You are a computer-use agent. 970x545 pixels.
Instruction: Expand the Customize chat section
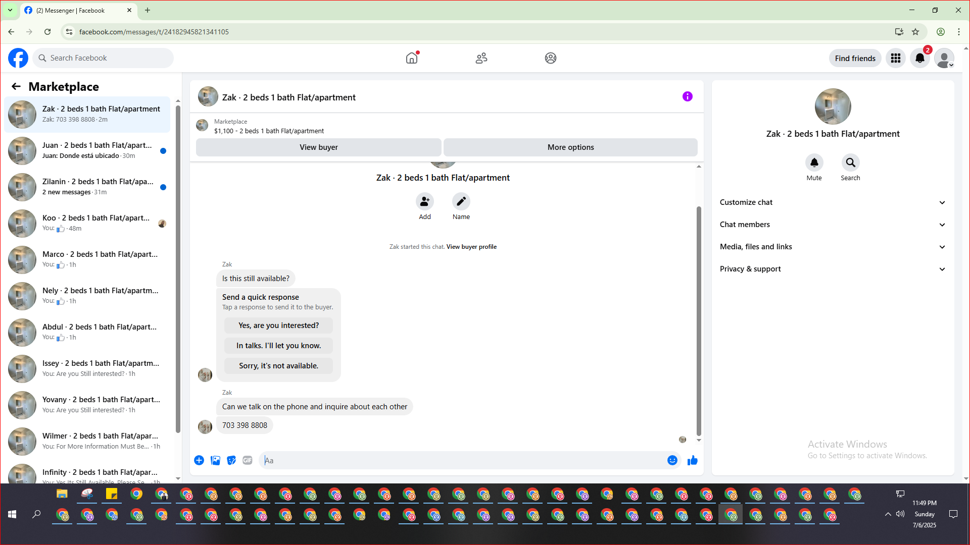pyautogui.click(x=832, y=202)
